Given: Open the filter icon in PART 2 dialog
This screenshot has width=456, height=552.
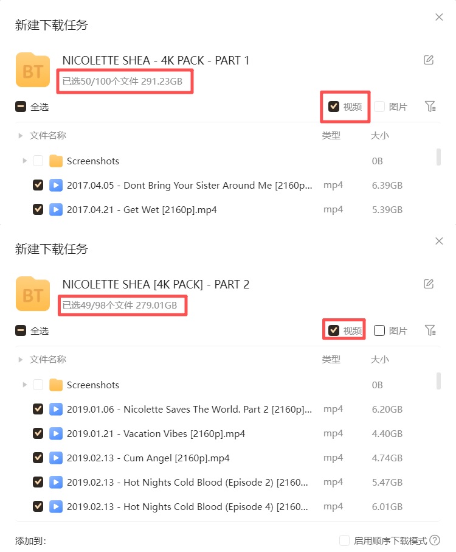Looking at the screenshot, I should (430, 330).
